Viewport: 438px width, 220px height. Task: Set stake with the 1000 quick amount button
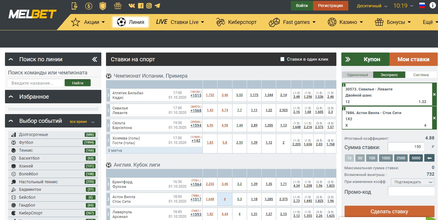pos(386,158)
